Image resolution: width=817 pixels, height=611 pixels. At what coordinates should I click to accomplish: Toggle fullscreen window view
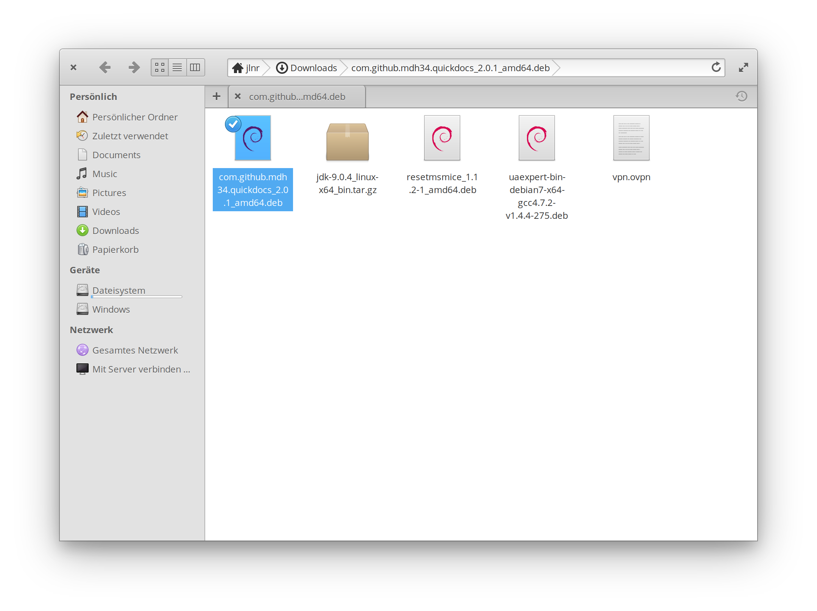tap(743, 67)
